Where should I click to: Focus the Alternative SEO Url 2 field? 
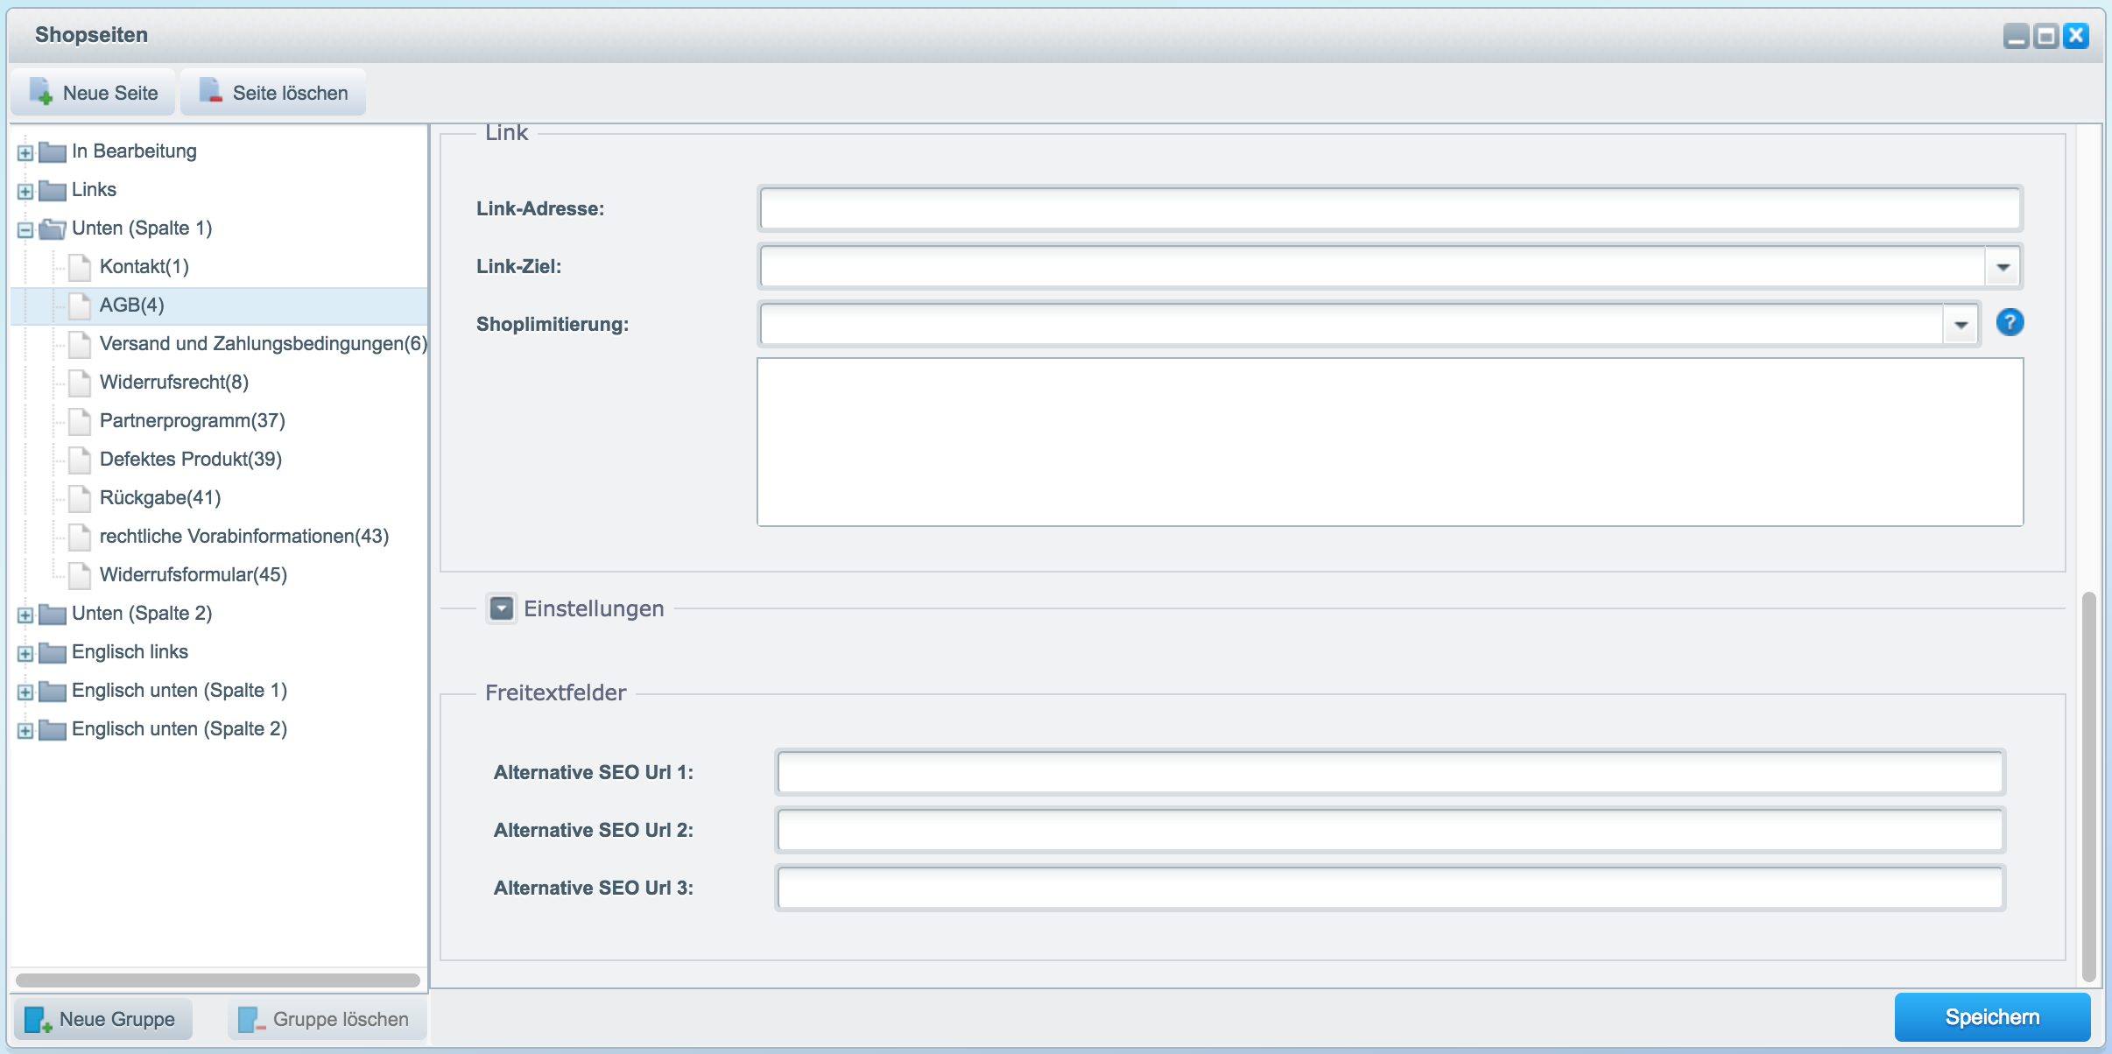tap(1390, 830)
